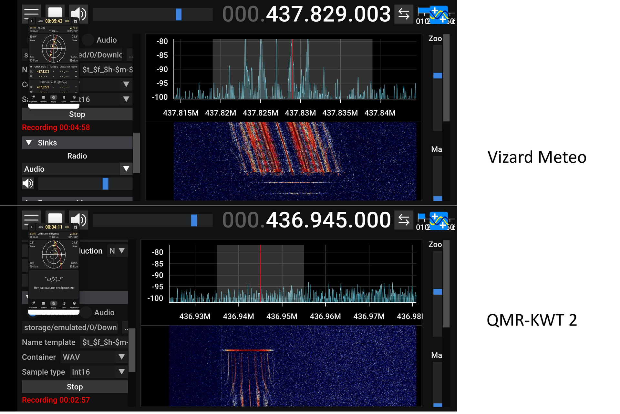Switch to Радар tab in QMR-KWT-2 tracker
Screen dimensions: 620x414
(54, 304)
